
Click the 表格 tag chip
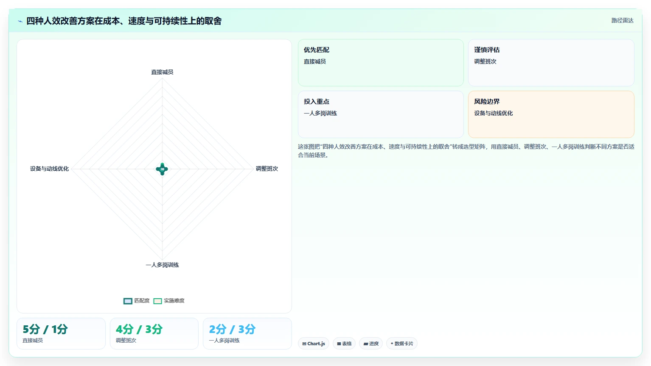click(344, 344)
